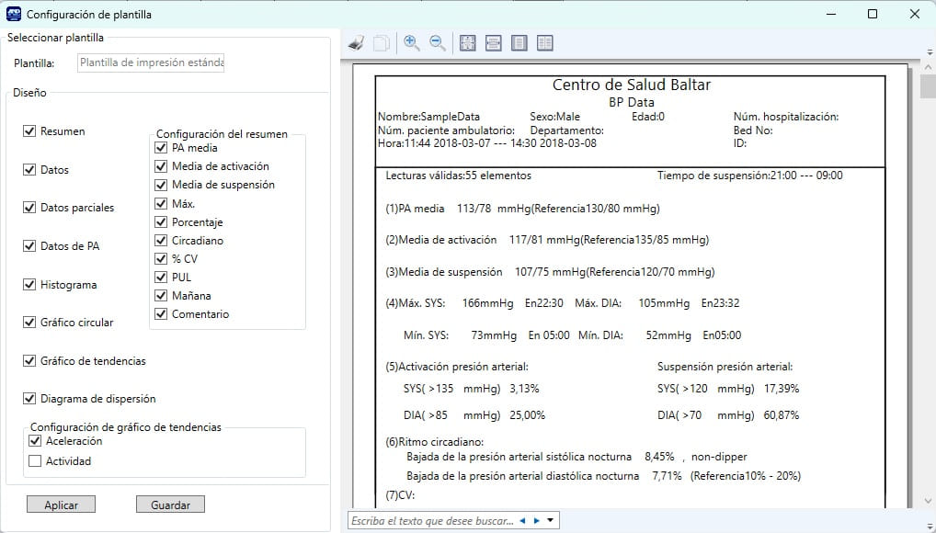The width and height of the screenshot is (936, 533).
Task: Click the find next arrow in search
Action: coord(536,521)
